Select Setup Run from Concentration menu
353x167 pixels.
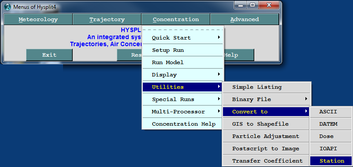point(183,50)
